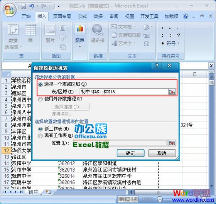The image size is (216, 204).
Task: Switch to Normal view icon in status bar
Action: [x=121, y=199]
